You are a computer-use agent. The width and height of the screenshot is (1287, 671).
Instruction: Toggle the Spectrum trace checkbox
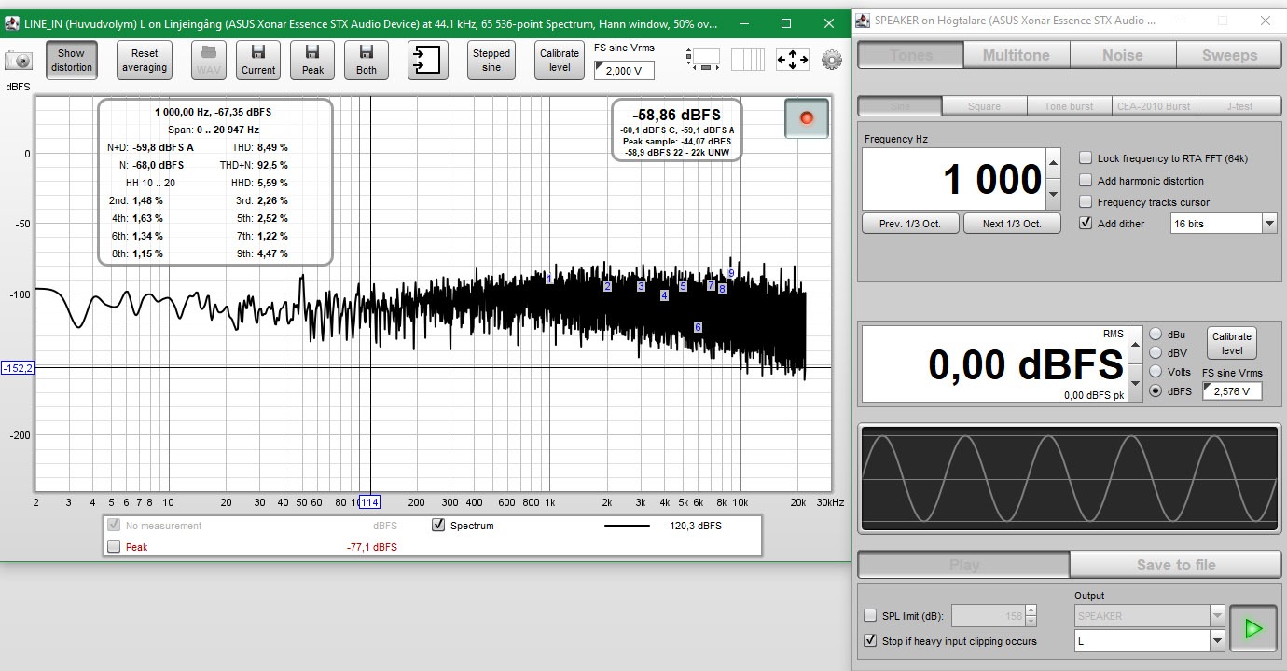click(438, 526)
